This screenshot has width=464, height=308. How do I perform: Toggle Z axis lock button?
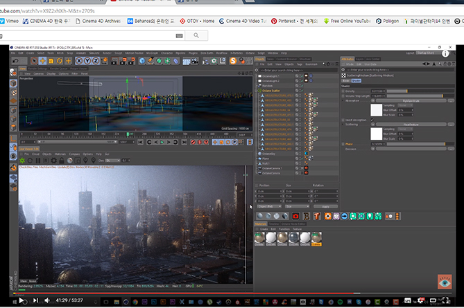[x=96, y=61]
